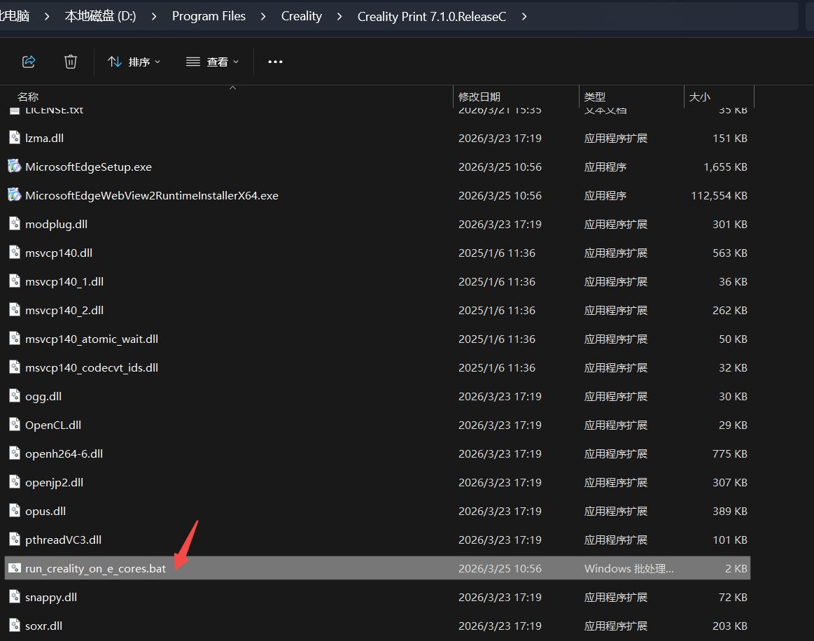
Task: Click the msvcp140_1.dll file icon
Action: [x=15, y=281]
